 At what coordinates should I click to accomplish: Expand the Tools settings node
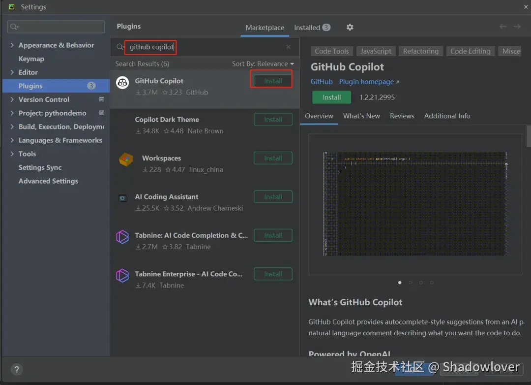coord(12,154)
